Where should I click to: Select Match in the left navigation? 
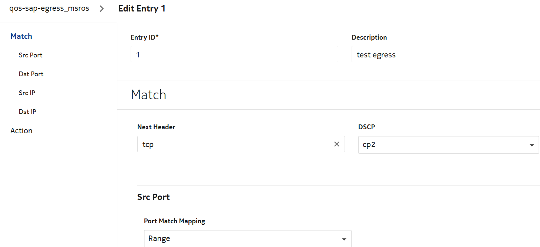coord(21,36)
